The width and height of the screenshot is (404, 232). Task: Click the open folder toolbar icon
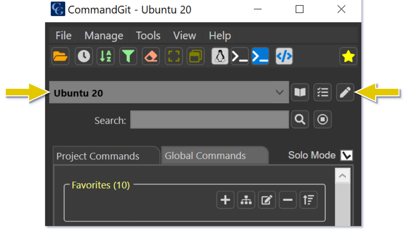point(60,56)
